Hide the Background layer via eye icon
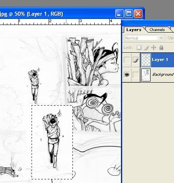Viewport: 174px width, 183px height. 127,75
